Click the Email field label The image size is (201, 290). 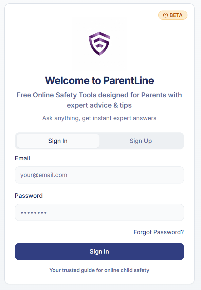[22, 158]
